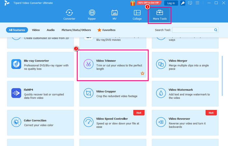Open Video Speed Controller tool title

click(112, 119)
